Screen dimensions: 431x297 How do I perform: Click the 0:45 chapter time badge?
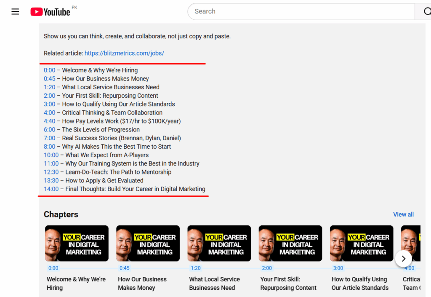(125, 268)
